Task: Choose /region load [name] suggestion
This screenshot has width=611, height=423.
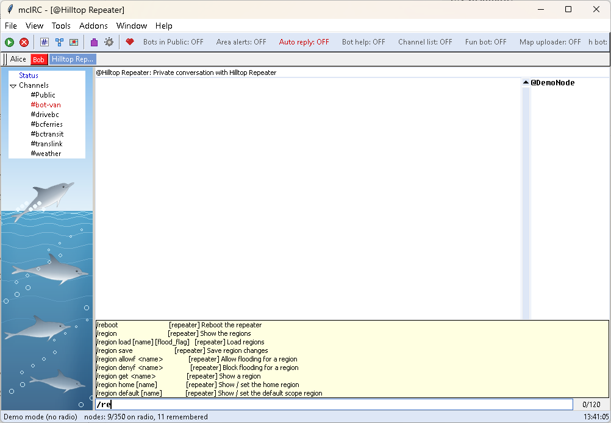Action: tap(352, 342)
